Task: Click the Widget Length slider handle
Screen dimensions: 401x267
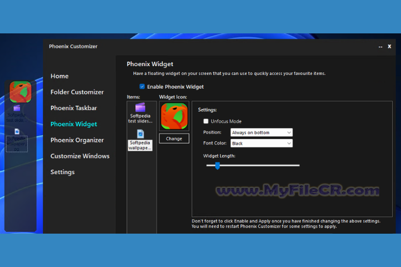Action: pos(217,166)
